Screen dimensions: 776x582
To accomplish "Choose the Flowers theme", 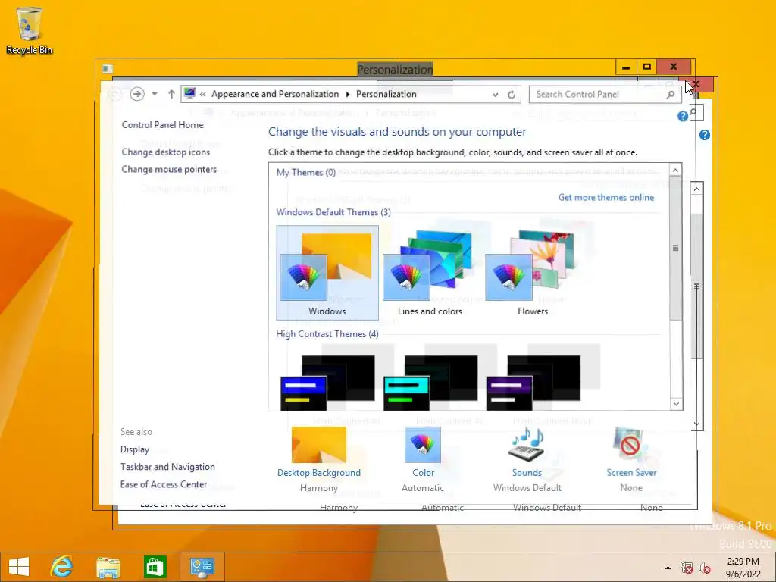I will coord(533,273).
